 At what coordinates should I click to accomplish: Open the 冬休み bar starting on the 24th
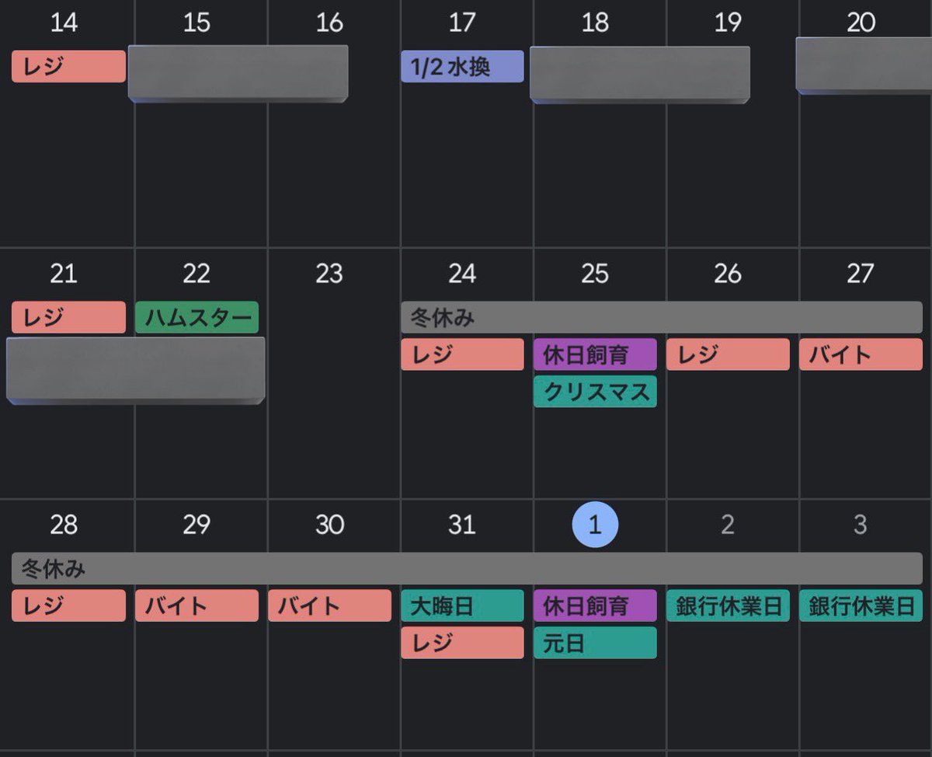[662, 317]
